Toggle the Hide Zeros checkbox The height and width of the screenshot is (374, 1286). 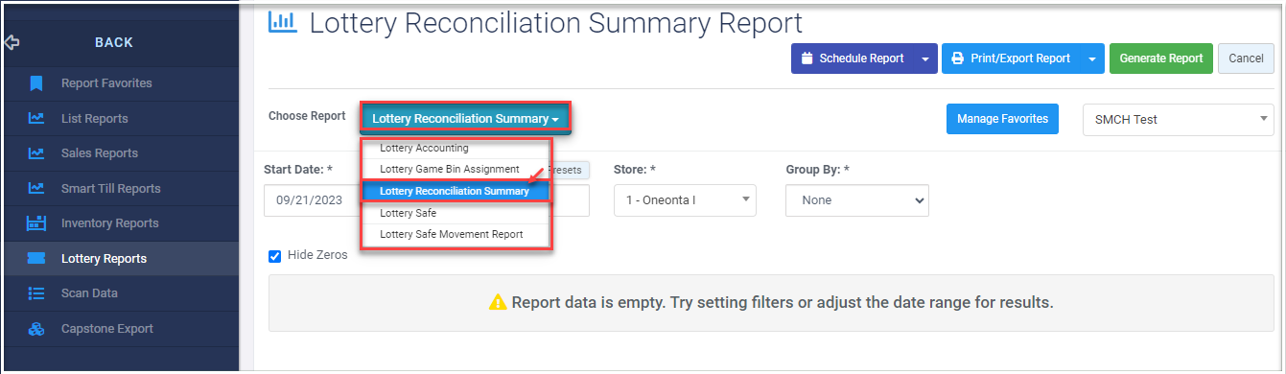coord(275,256)
